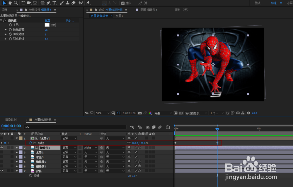The height and width of the screenshot is (187, 293).
Task: Pick 主色 with the eyedropper button
Action: [53, 25]
